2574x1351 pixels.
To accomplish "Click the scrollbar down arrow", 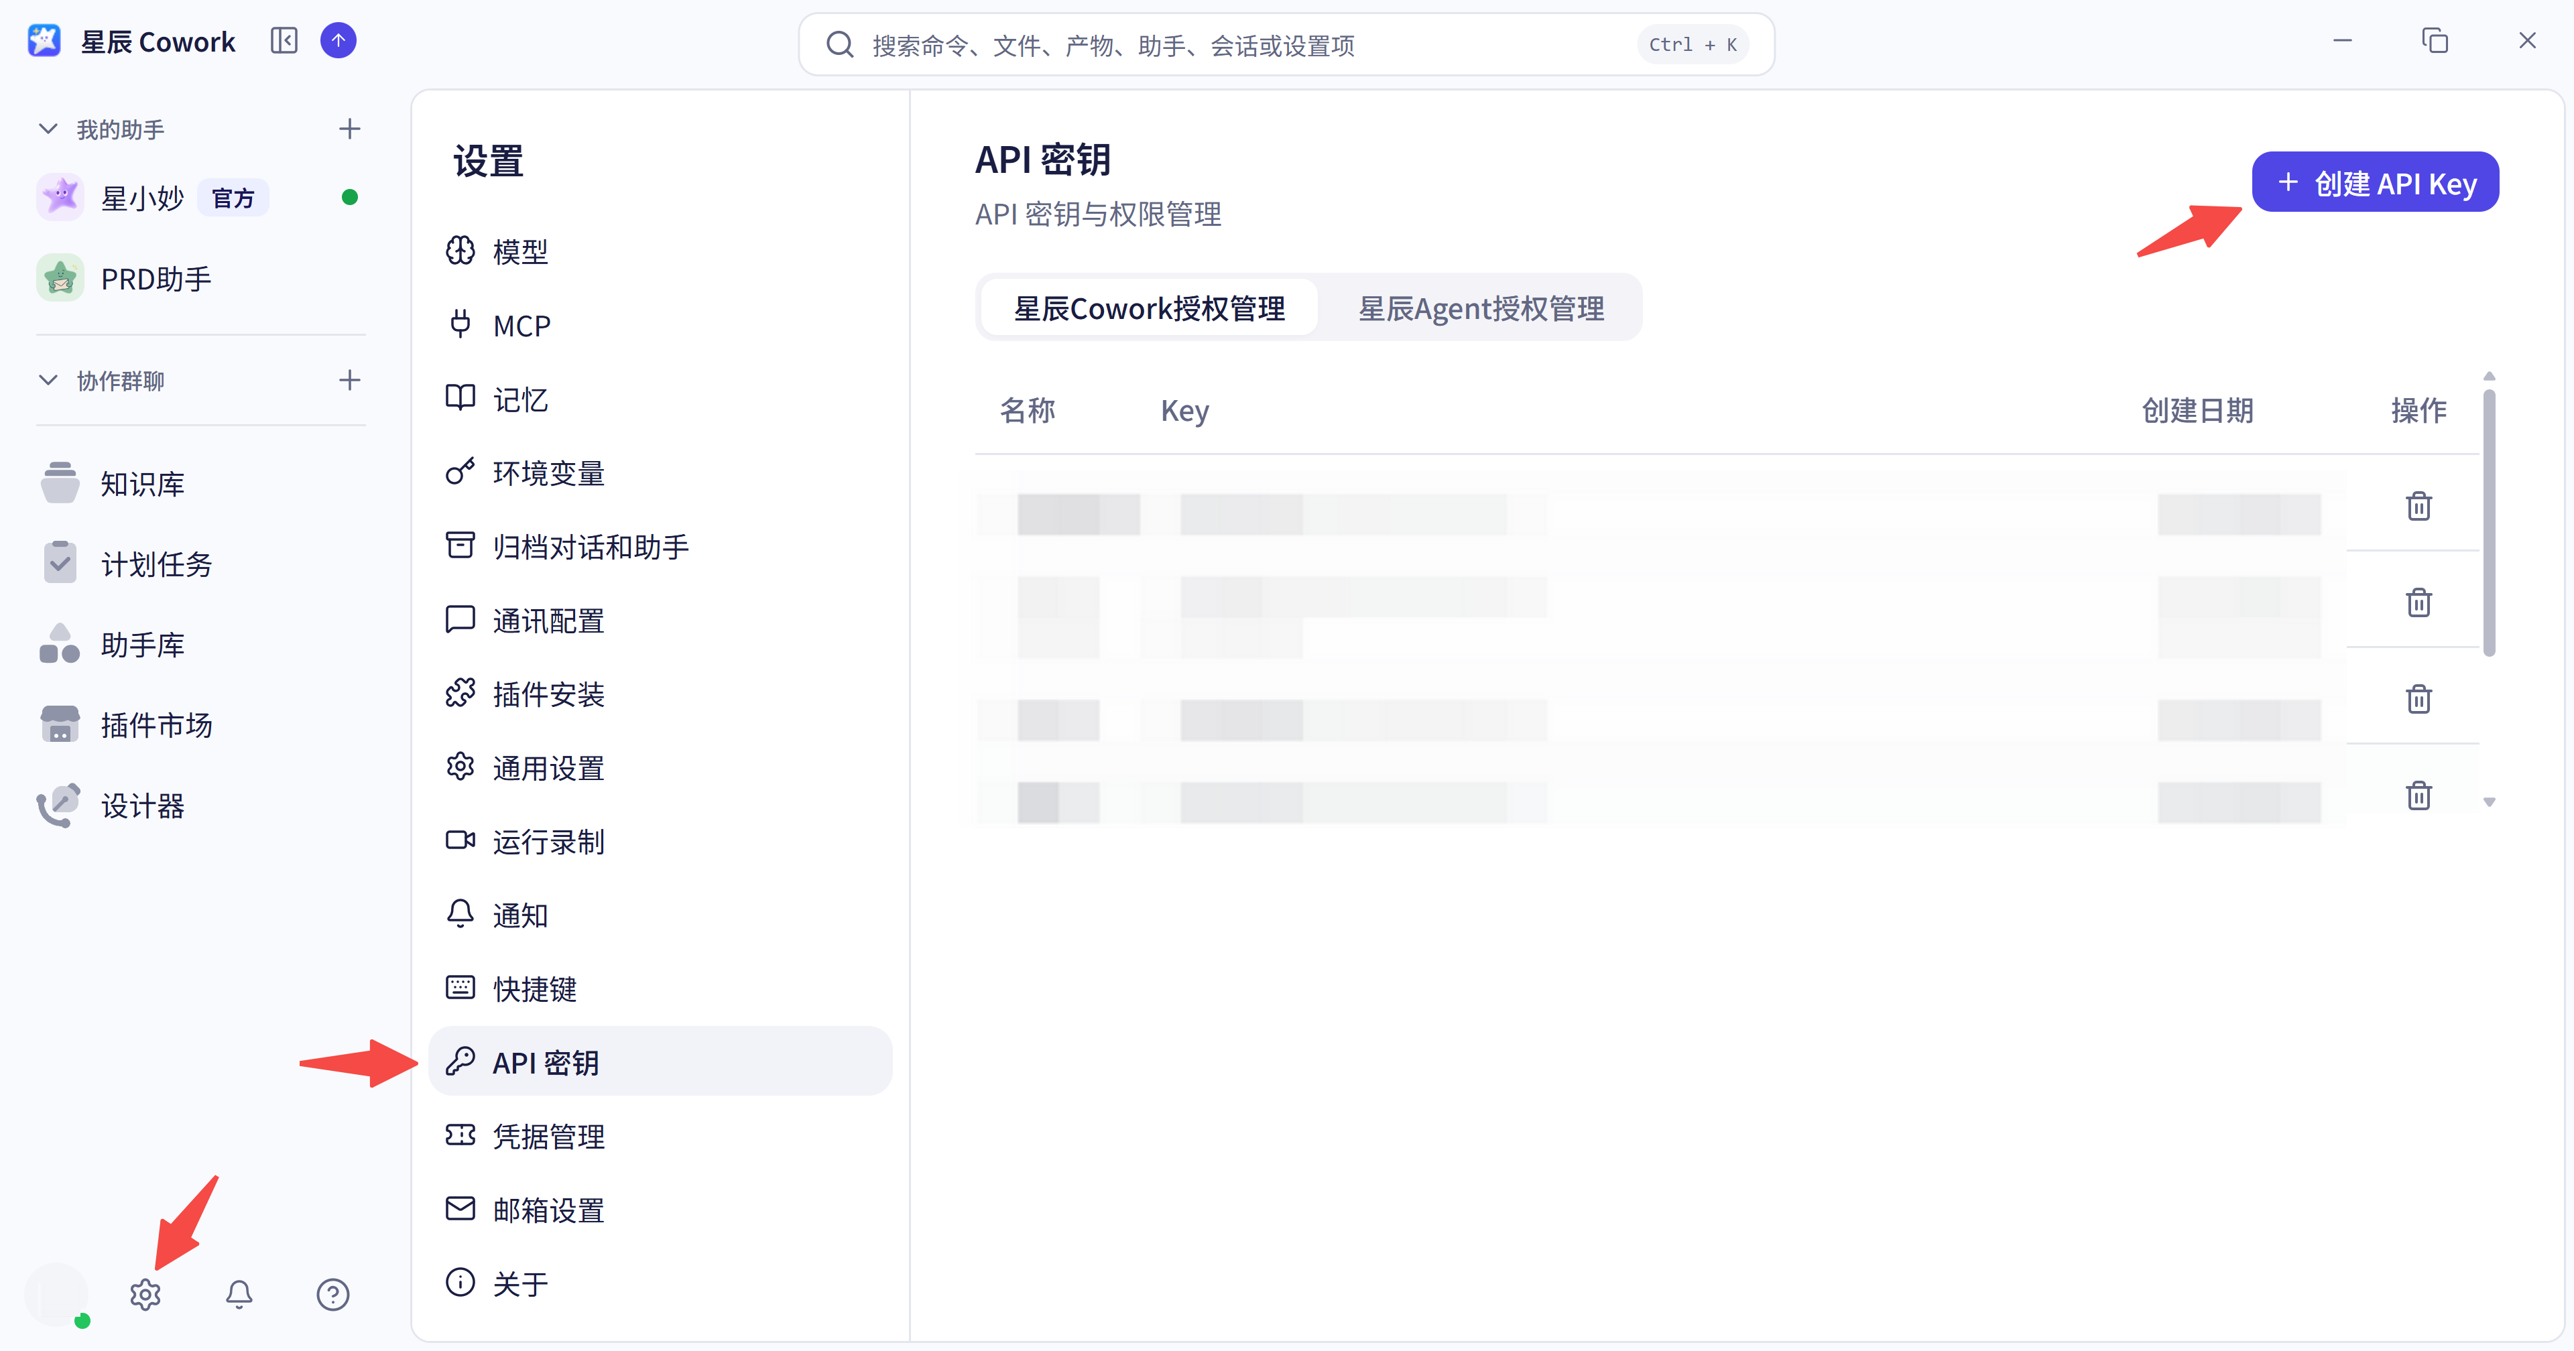I will 2489,801.
